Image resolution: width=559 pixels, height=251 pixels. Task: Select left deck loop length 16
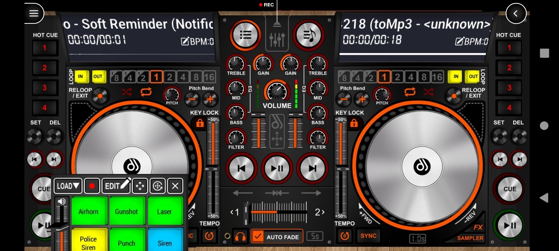coord(209,77)
